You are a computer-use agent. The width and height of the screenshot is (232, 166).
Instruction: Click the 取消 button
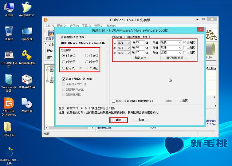point(141,120)
